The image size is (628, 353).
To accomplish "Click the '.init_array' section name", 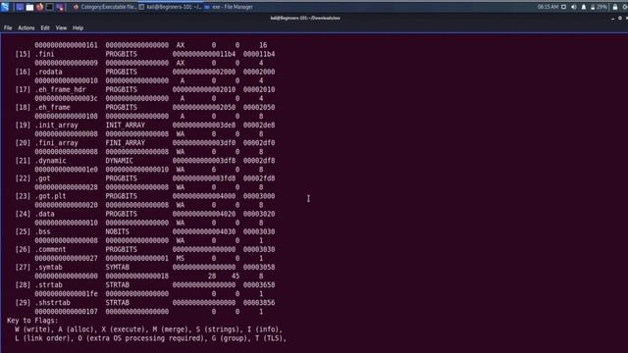I will [x=56, y=125].
